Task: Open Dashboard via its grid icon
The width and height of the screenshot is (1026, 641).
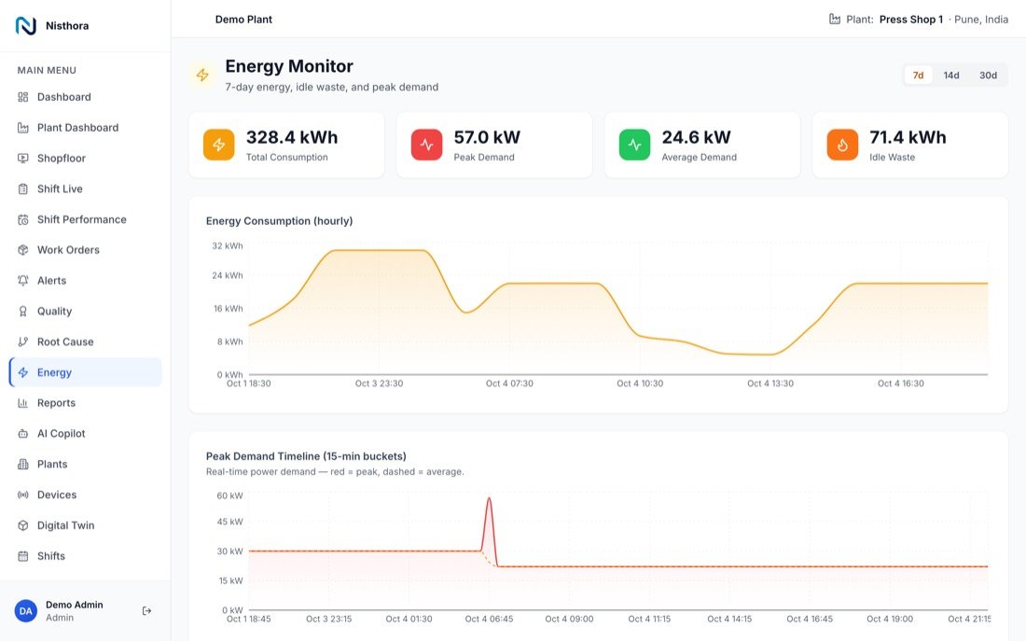Action: tap(23, 97)
